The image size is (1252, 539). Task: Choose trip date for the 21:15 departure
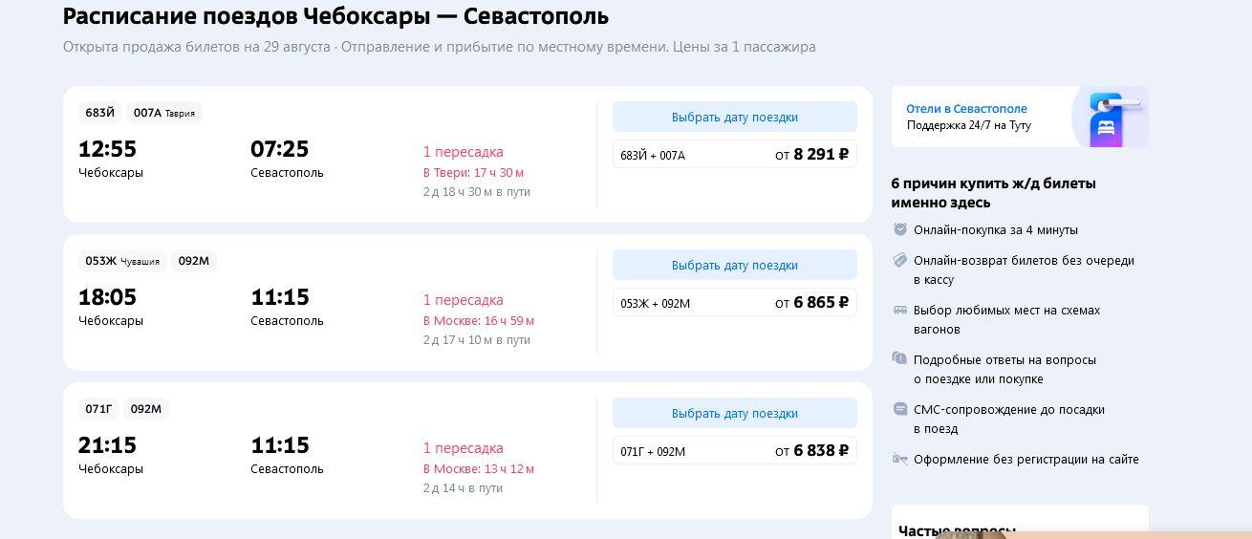pos(734,413)
